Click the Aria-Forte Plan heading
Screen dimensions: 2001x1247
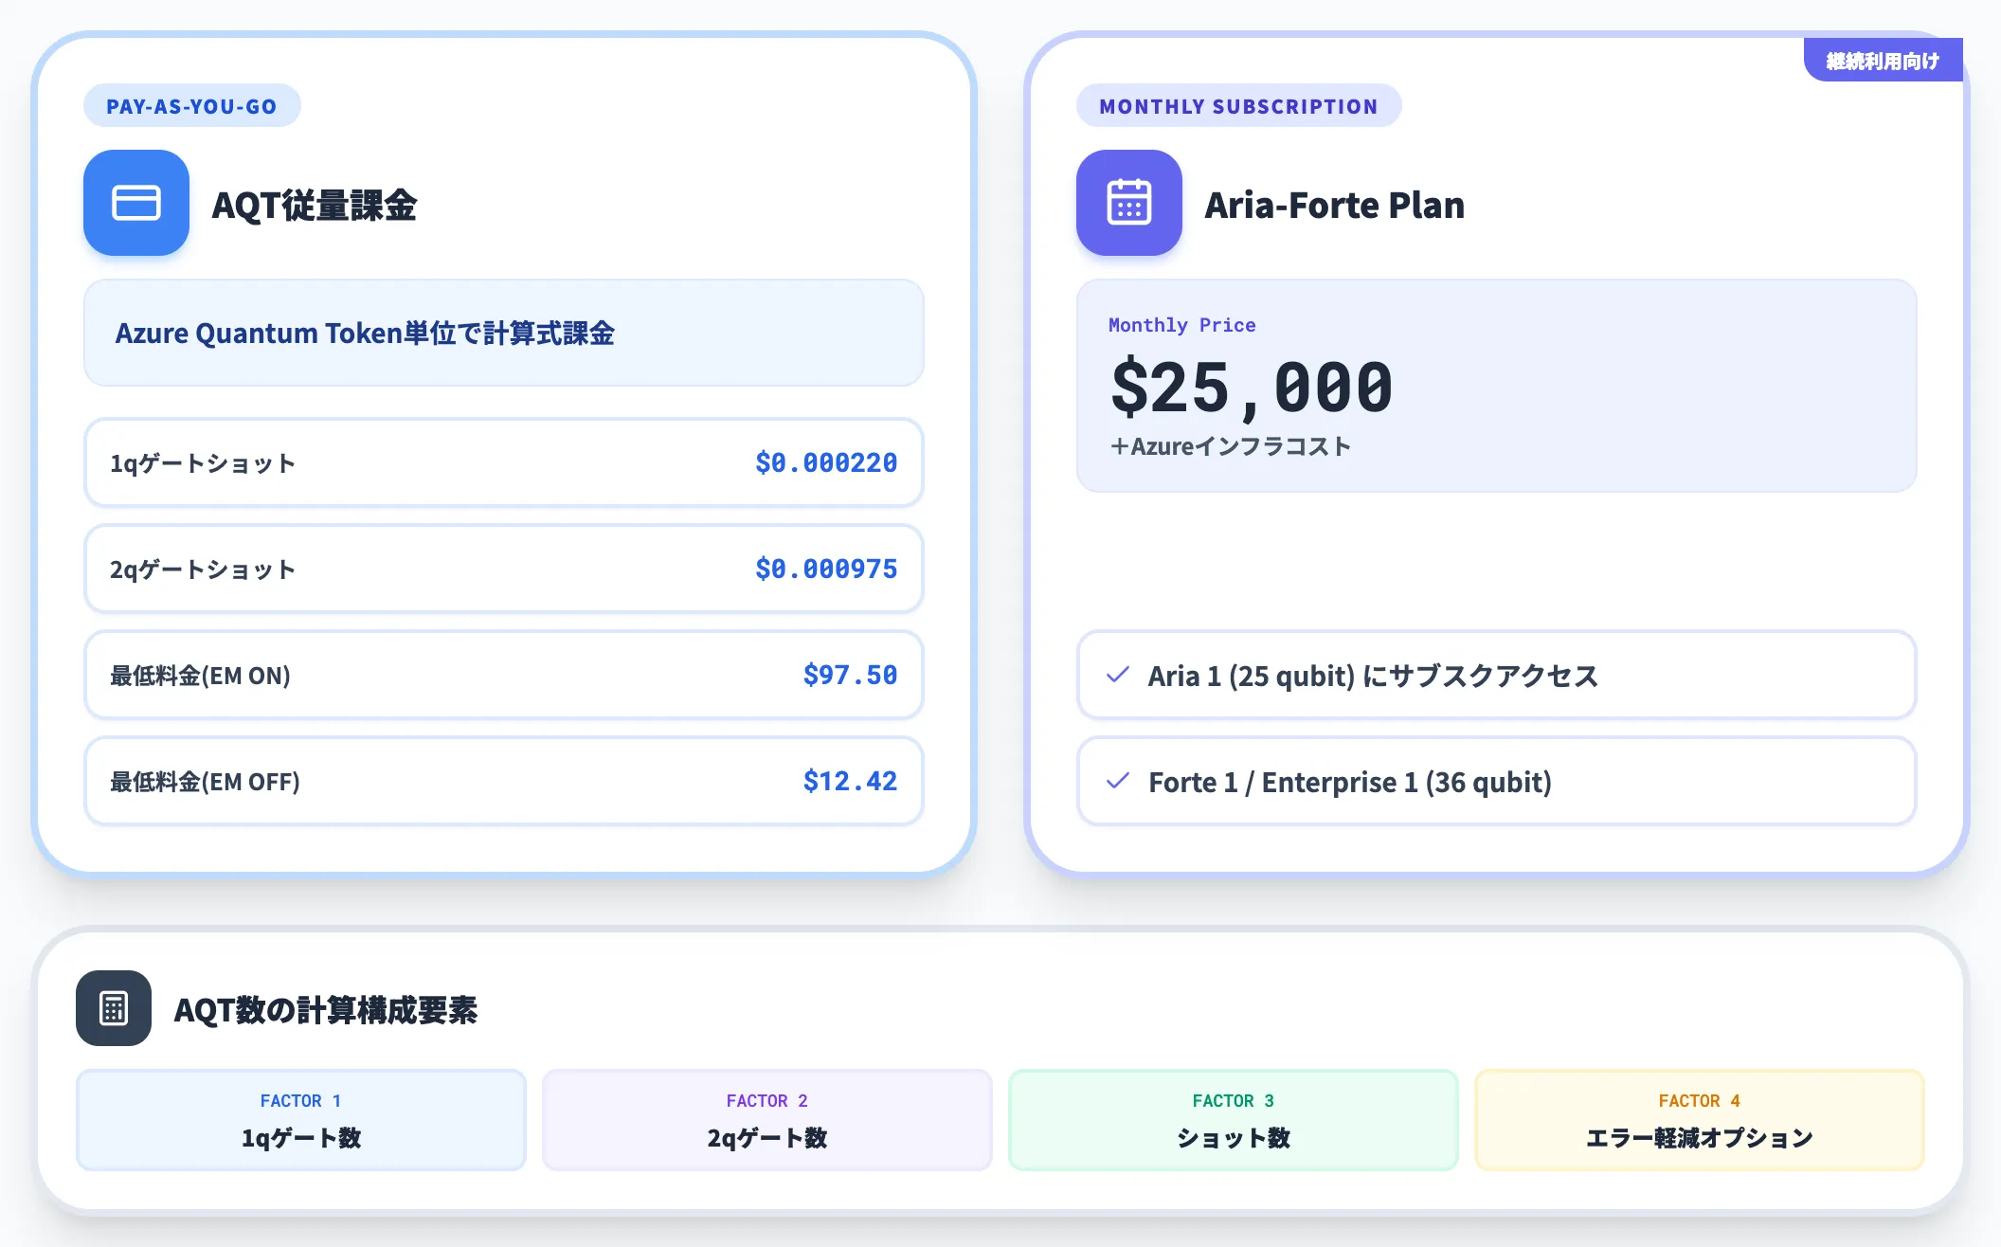[1334, 205]
